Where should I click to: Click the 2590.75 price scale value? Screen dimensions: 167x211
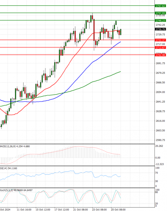(x=160, y=140)
